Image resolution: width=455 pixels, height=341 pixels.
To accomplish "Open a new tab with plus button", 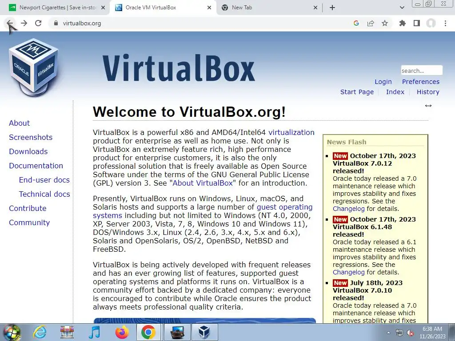I will point(332,8).
